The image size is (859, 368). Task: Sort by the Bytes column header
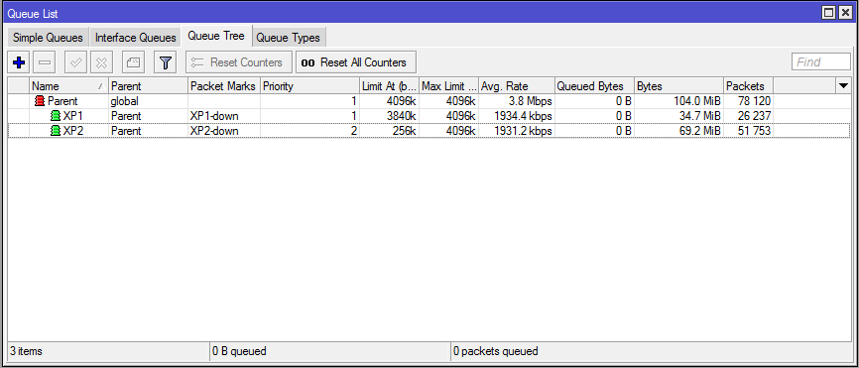pos(679,86)
